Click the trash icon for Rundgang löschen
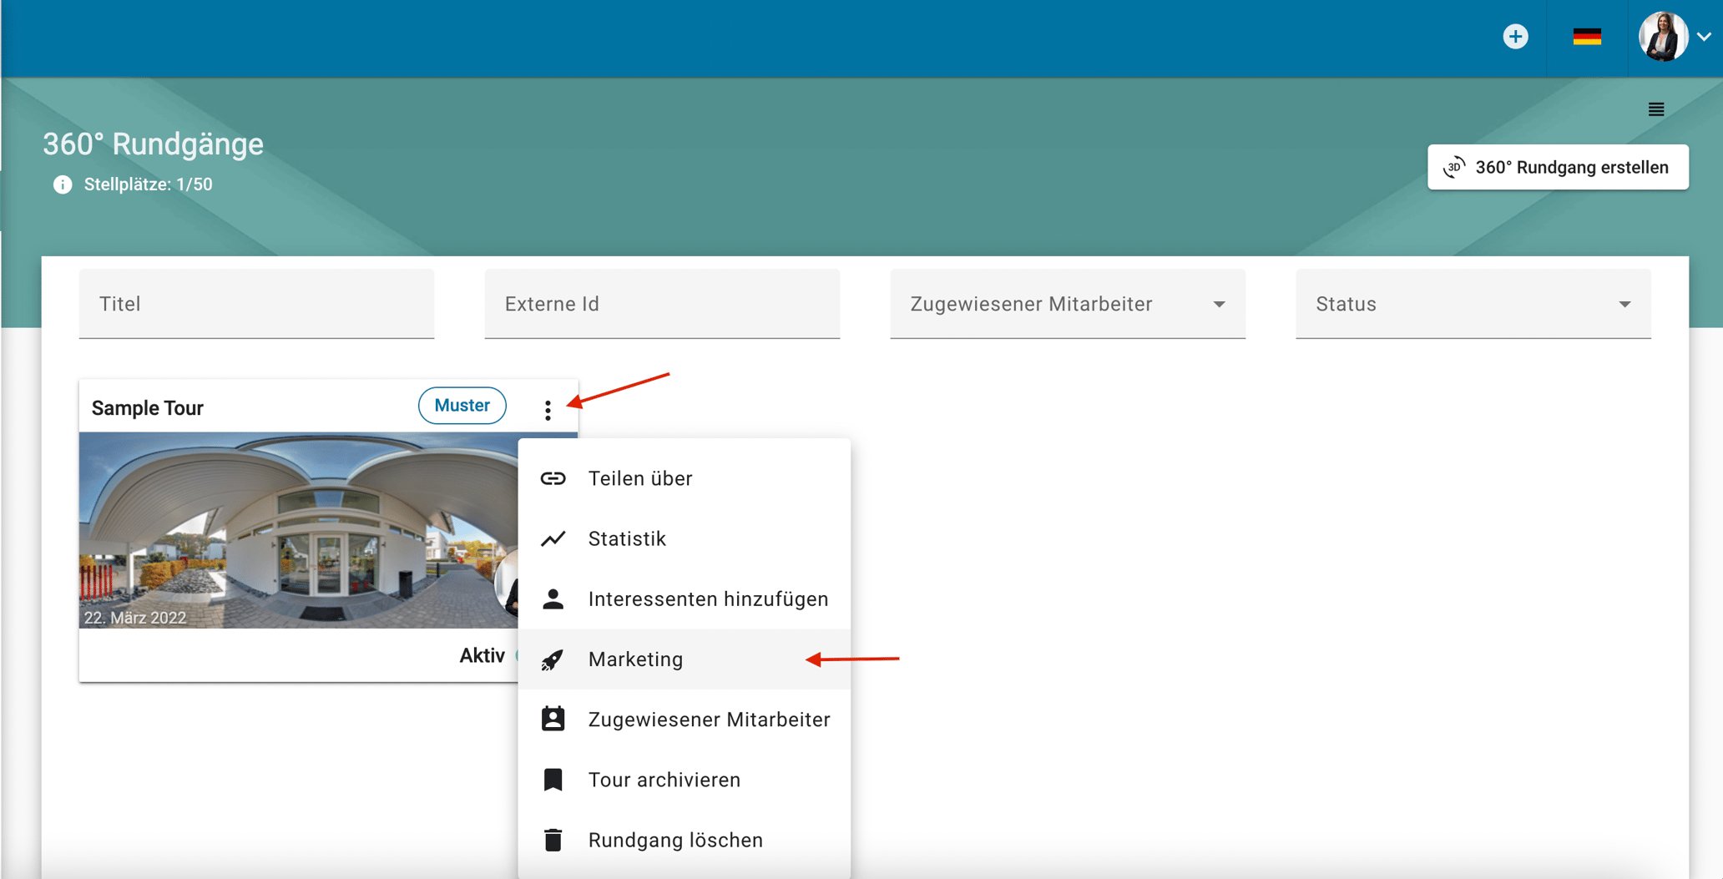Screen dimensions: 1723x879 tap(553, 840)
